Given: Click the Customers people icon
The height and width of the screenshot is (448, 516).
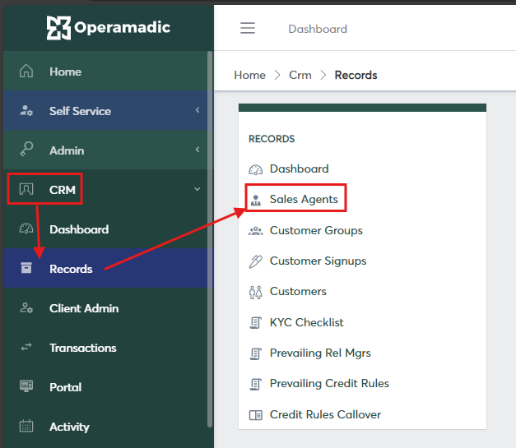Looking at the screenshot, I should click(x=256, y=292).
